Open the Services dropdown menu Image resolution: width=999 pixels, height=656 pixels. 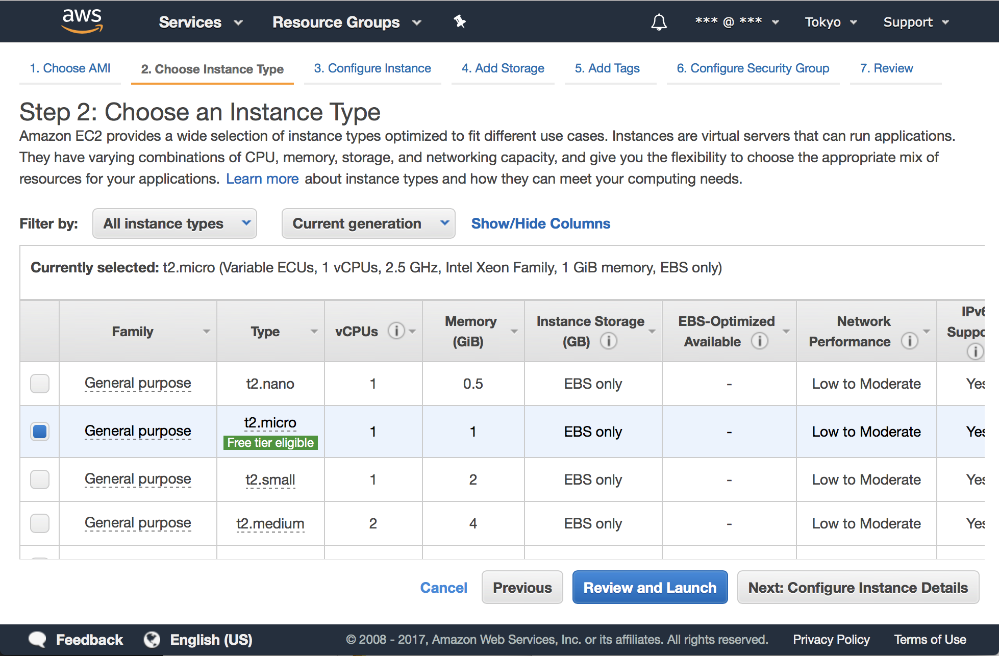(201, 22)
